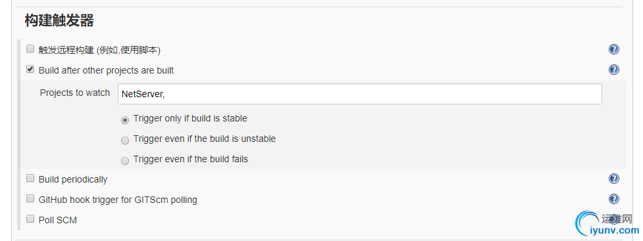Screen dimensions: 643x241
Task: Click the 构建触发器 section heading
Action: [x=59, y=20]
